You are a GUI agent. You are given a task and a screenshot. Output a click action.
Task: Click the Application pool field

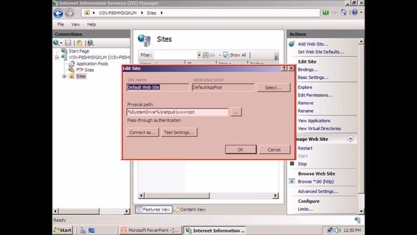click(223, 87)
